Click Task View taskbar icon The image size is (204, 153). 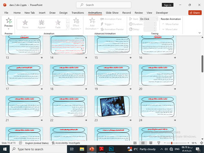pos(72,149)
